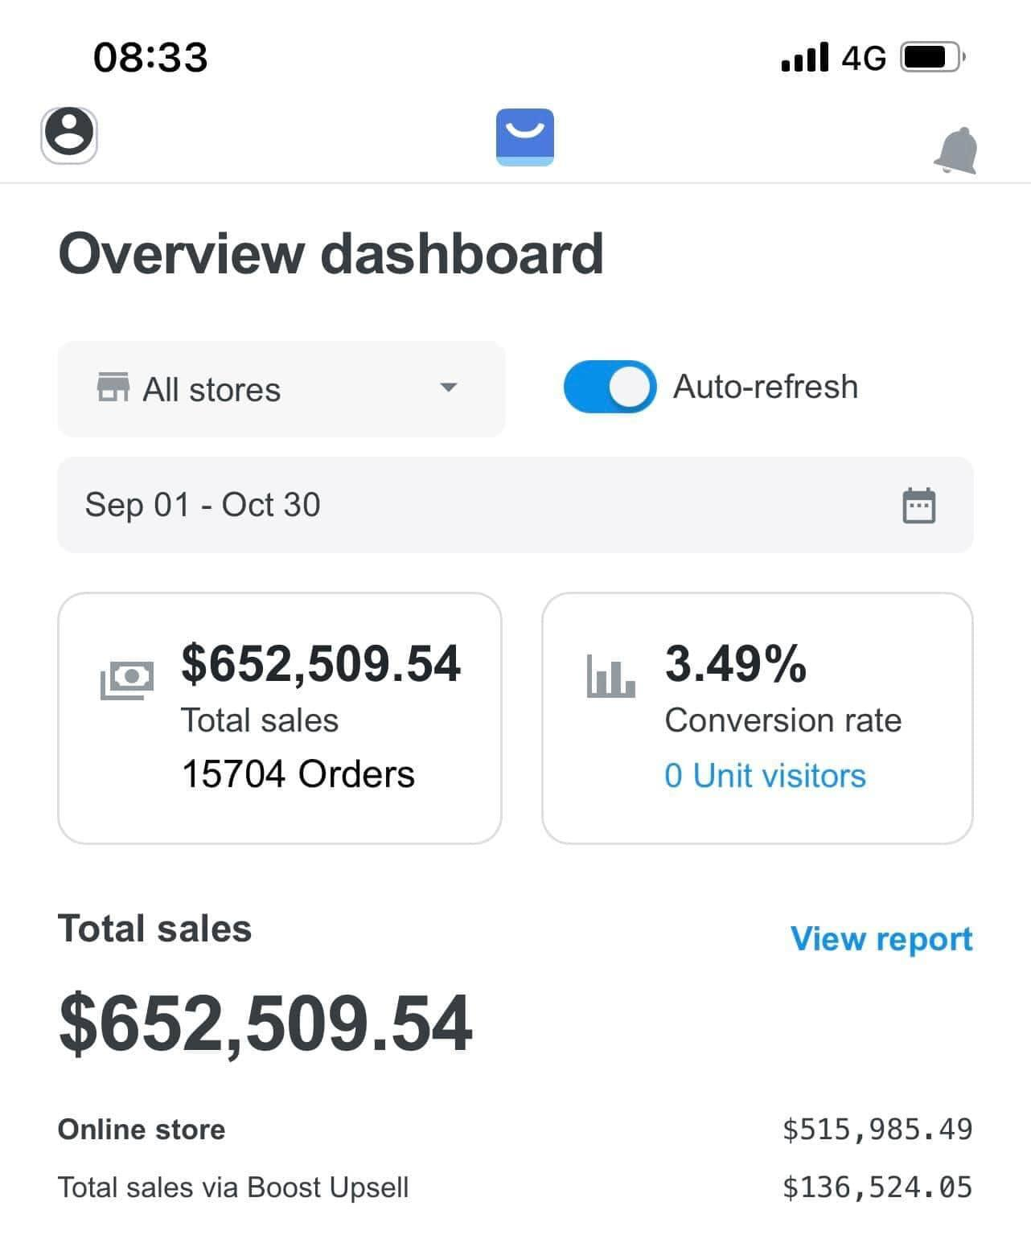The width and height of the screenshot is (1031, 1251).
Task: Tap the Total sales $652,509.54 card
Action: click(x=280, y=716)
